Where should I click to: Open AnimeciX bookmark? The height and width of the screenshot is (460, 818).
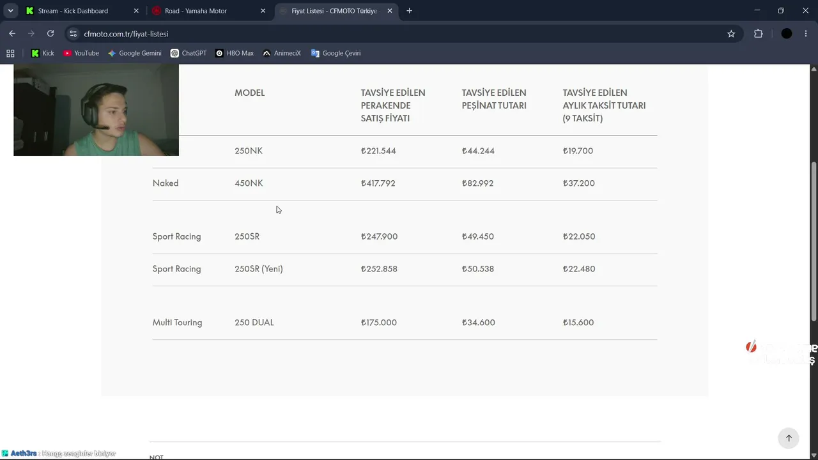(x=282, y=53)
